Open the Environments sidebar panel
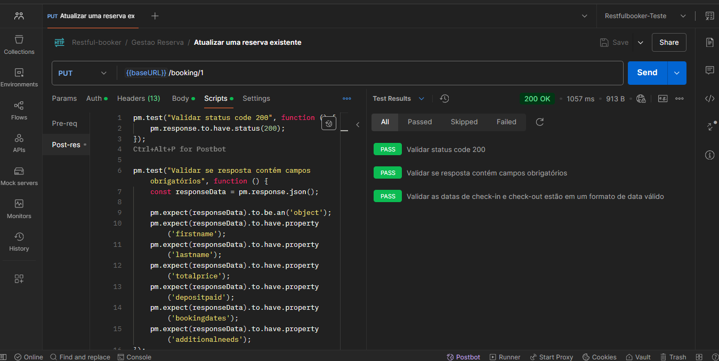Screen dimensions: 719x361 19,77
